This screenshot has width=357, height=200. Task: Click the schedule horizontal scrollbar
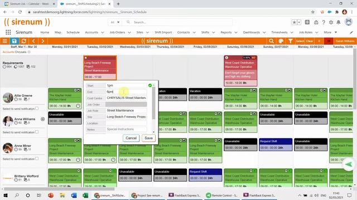pos(59,189)
